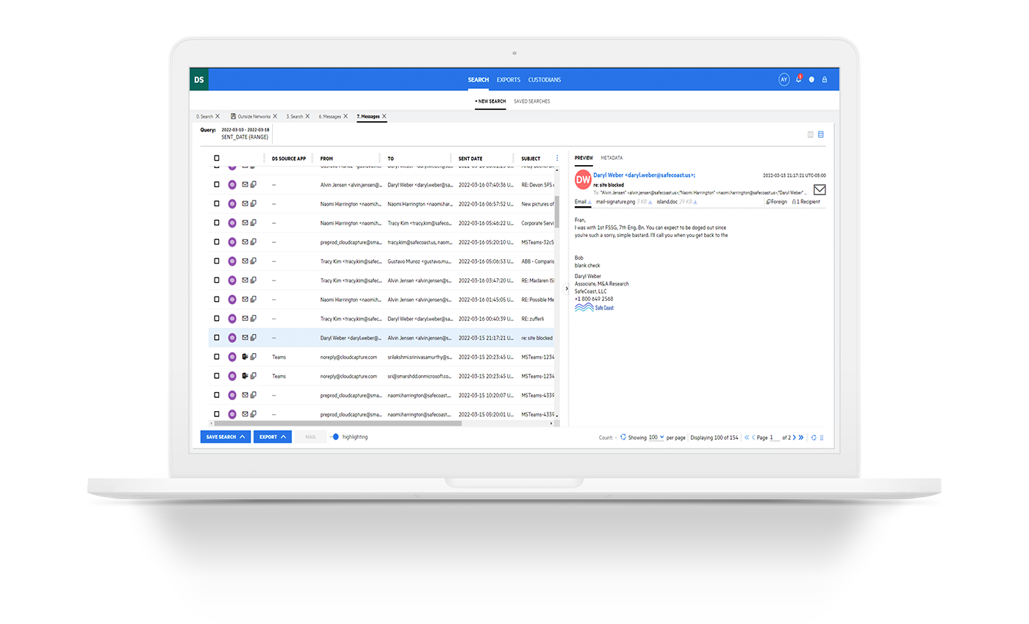
Task: Click the copy icon on 'Corporate Servi' row
Action: [254, 222]
